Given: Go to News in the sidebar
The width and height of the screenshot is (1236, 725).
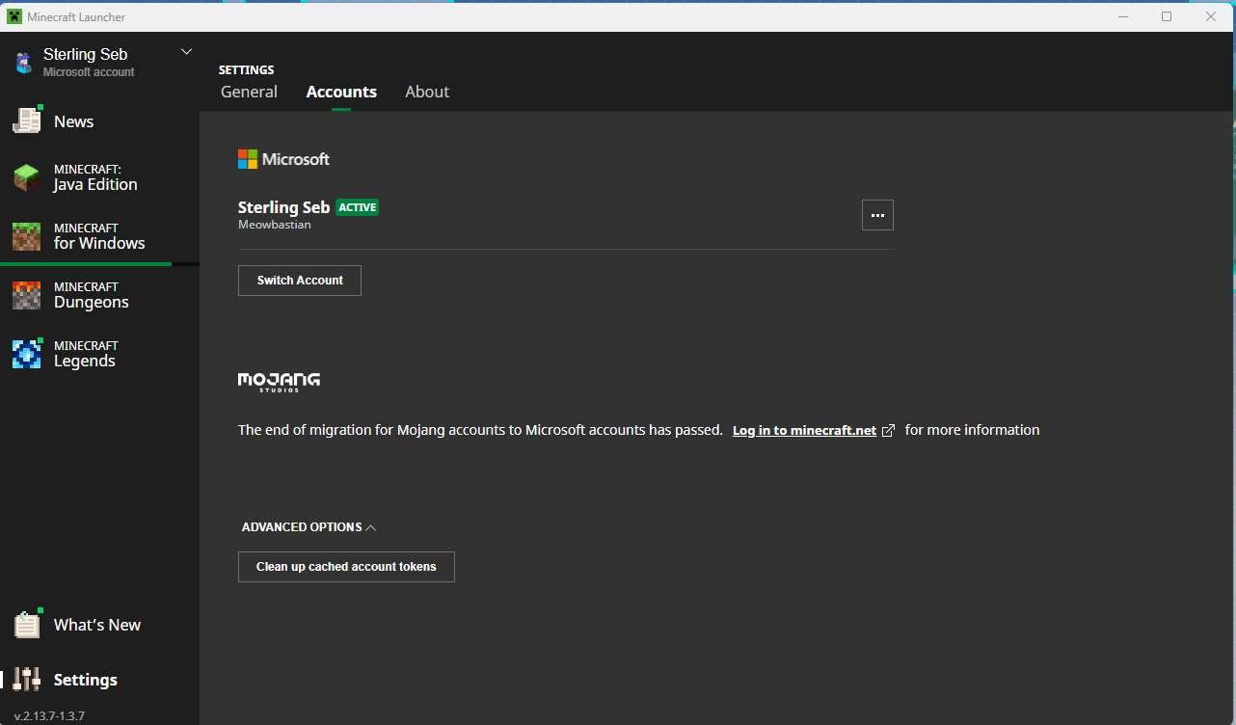Looking at the screenshot, I should pyautogui.click(x=99, y=121).
